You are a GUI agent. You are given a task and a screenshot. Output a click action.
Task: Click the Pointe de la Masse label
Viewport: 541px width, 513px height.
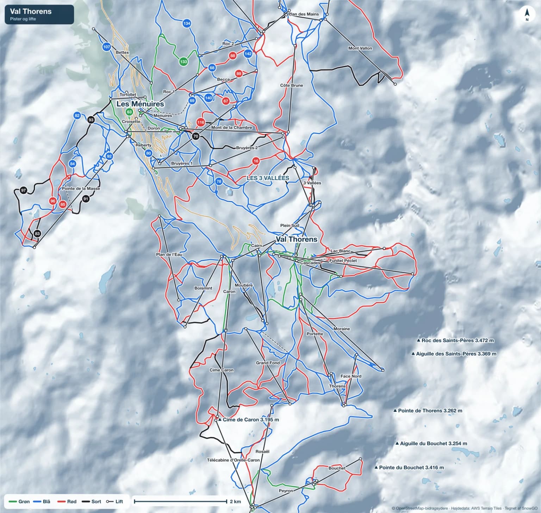(x=81, y=189)
